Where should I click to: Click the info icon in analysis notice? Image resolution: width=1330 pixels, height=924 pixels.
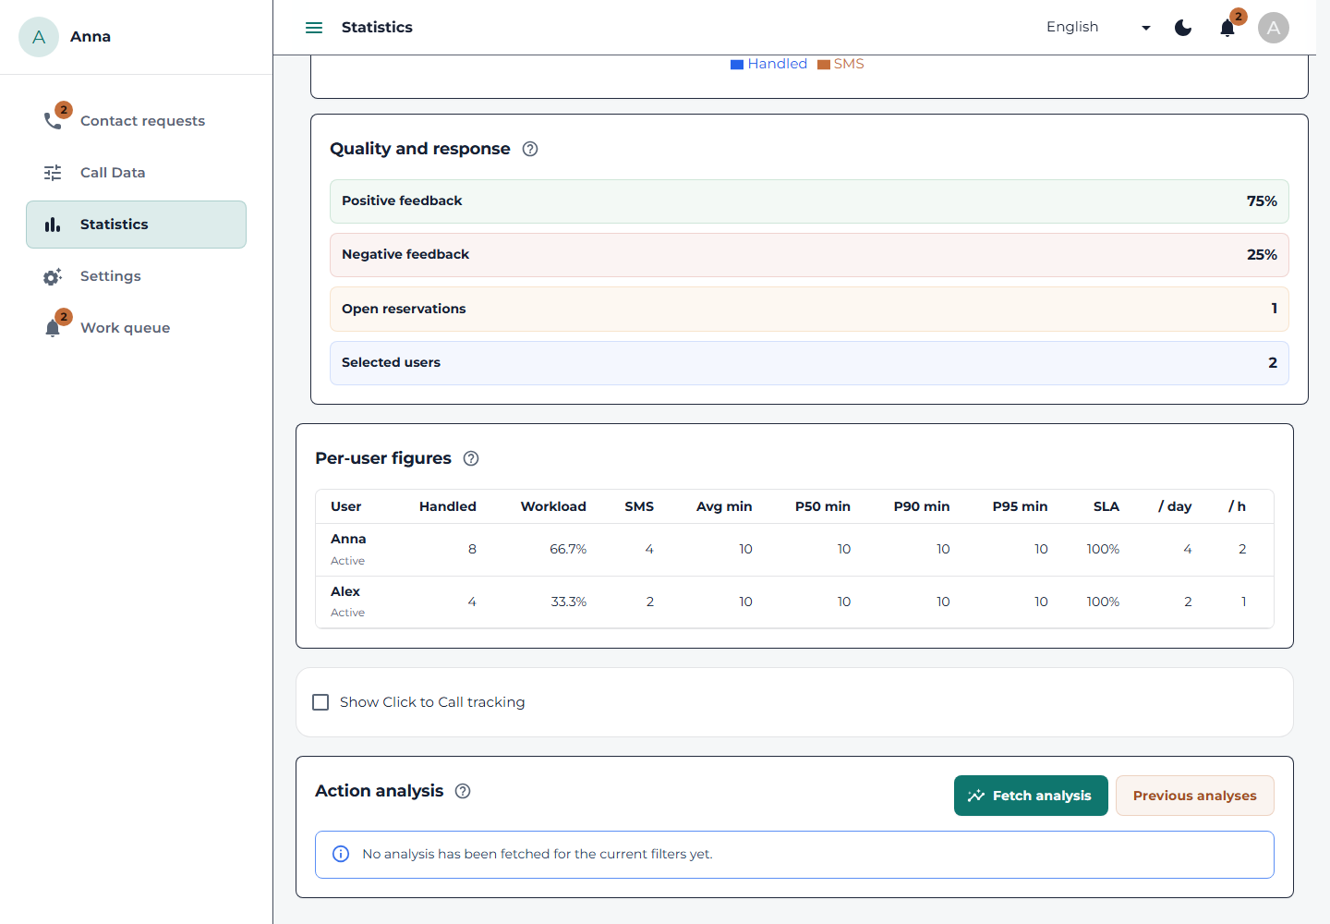pyautogui.click(x=341, y=854)
